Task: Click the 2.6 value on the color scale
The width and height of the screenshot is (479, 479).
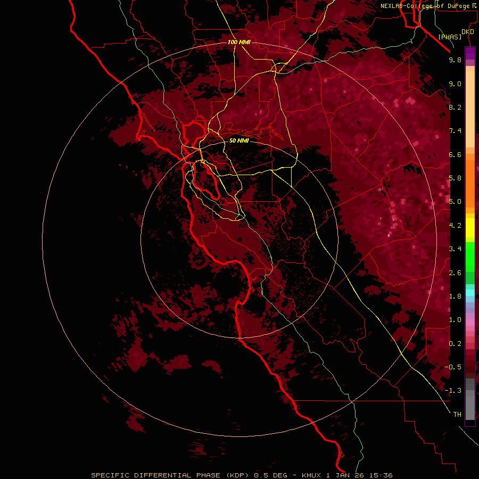Action: click(455, 273)
